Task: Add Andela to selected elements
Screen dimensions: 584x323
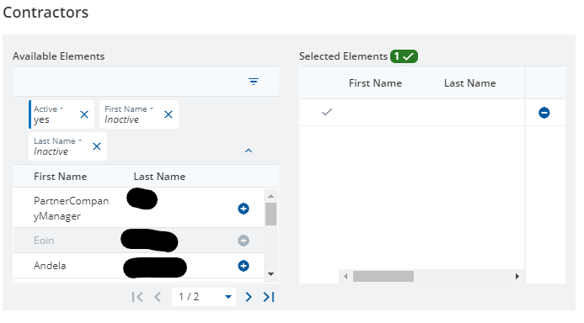Action: [244, 266]
